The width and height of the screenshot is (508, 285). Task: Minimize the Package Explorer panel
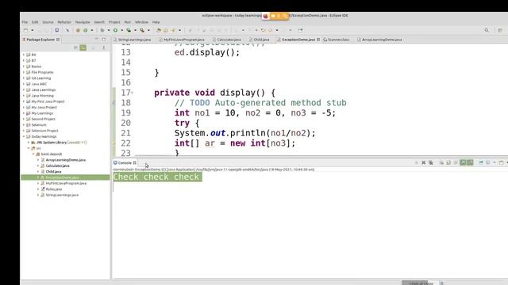97,39
